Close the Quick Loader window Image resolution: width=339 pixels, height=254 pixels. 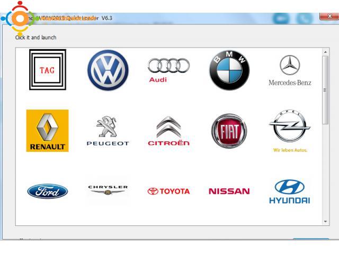click(329, 16)
